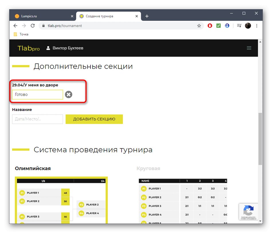272x233 pixels.
Task: Open the music playlist toolbar icon
Action: click(239, 26)
